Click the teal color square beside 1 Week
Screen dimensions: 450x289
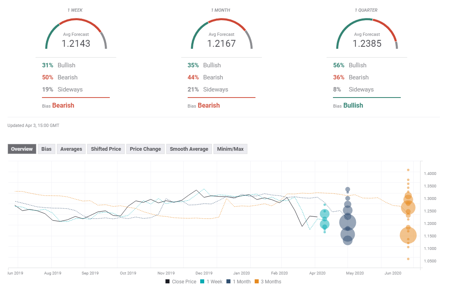tap(202, 281)
